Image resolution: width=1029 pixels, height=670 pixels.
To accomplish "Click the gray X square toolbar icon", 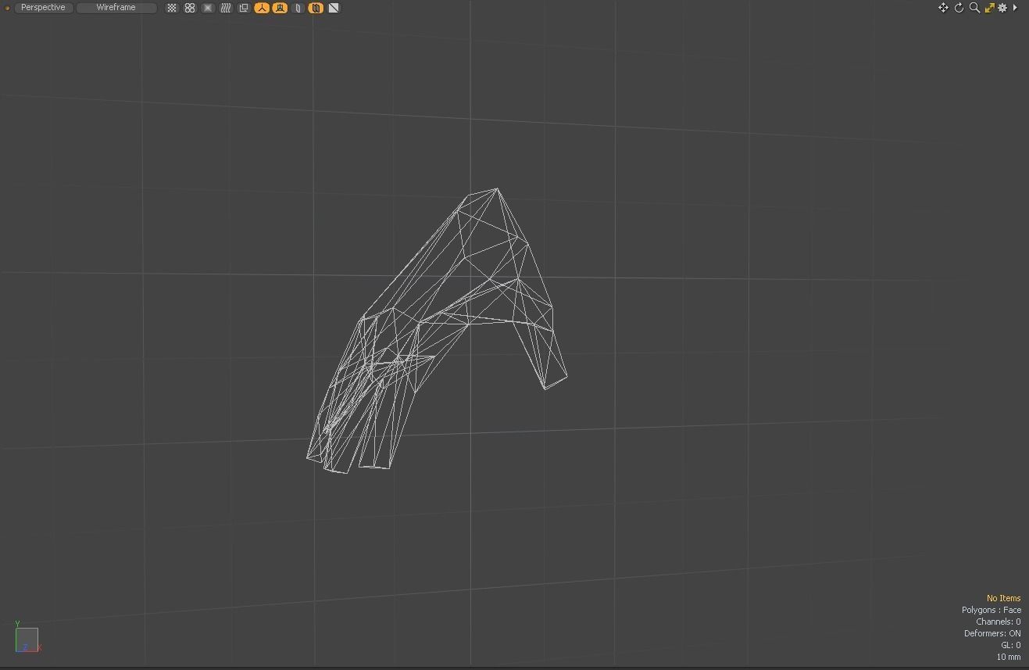I will click(x=208, y=8).
